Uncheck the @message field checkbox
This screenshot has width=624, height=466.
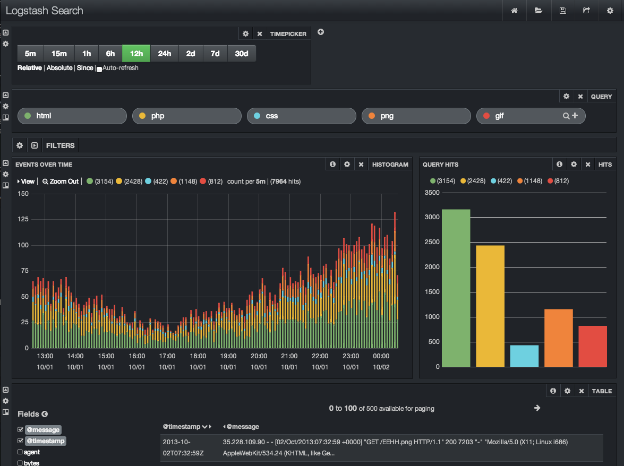pyautogui.click(x=20, y=429)
